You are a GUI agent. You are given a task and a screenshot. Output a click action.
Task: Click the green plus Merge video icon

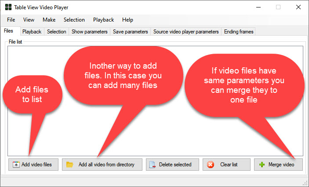tap(262, 165)
